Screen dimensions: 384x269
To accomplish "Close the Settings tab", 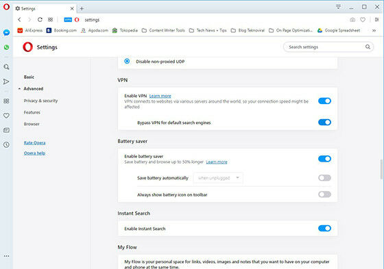I will coord(72,9).
